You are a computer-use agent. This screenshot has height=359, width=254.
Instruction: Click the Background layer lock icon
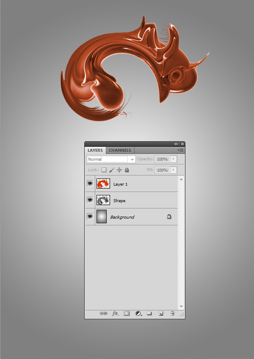click(x=169, y=216)
